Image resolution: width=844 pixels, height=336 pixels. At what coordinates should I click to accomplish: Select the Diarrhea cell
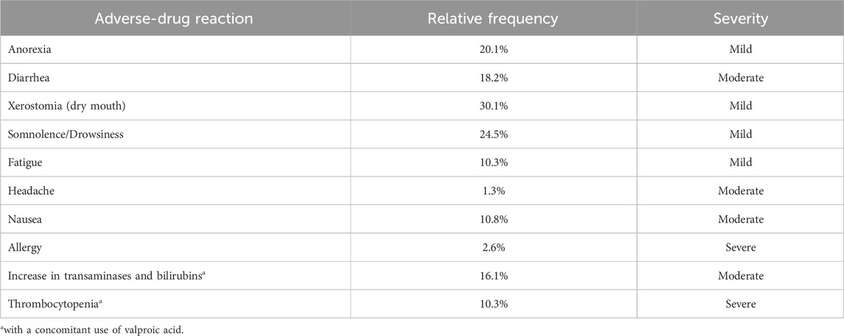point(30,76)
